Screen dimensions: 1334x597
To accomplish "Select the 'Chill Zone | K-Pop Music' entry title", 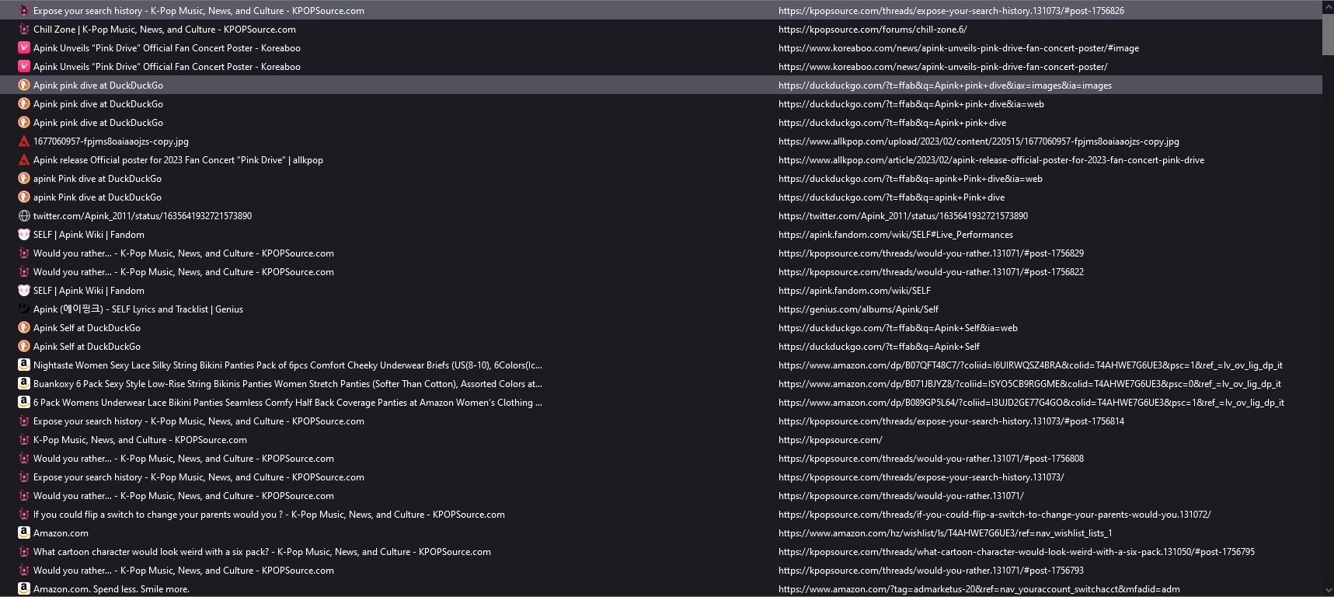I will 165,30.
